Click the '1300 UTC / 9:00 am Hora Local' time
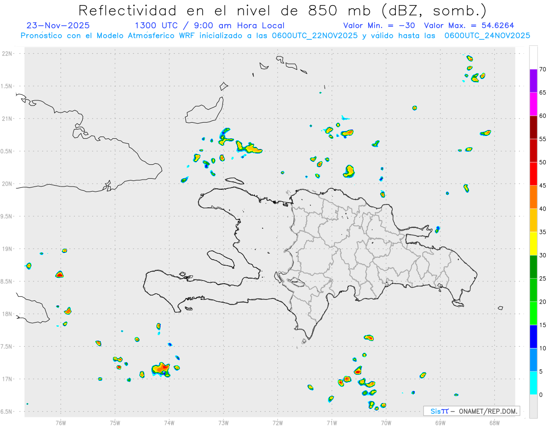This screenshot has height=429, width=555. click(210, 25)
